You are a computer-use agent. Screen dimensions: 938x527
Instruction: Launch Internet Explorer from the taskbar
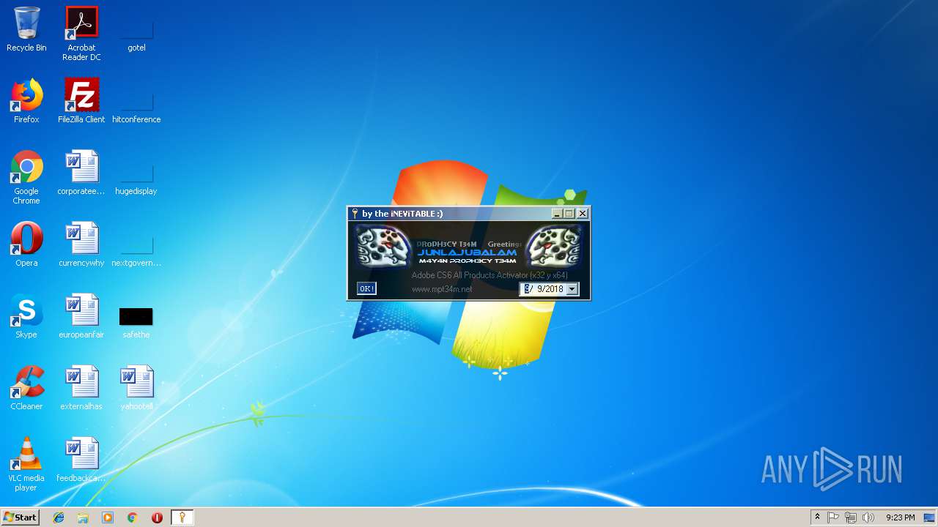click(59, 517)
